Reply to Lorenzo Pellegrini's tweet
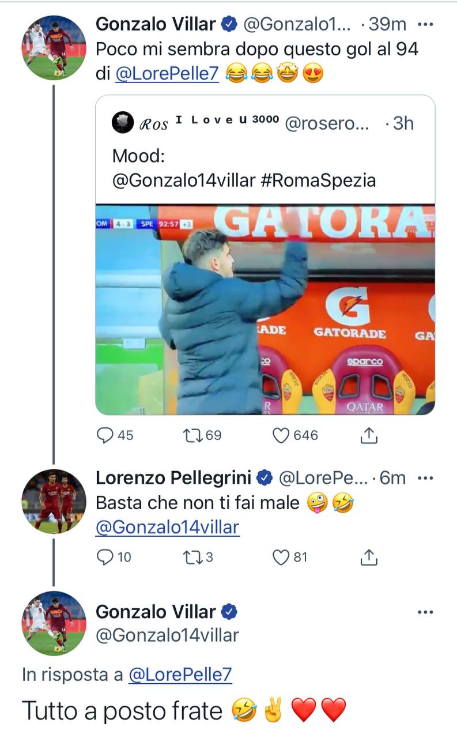Screen dimensions: 457x738 (105, 557)
